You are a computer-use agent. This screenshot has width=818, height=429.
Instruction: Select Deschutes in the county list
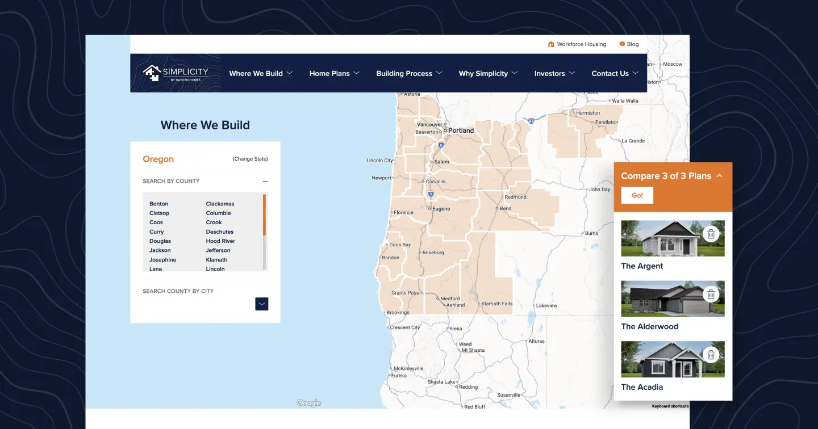tap(219, 232)
